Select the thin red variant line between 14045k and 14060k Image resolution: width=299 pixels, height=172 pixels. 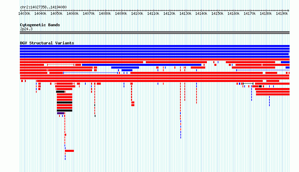coord(60,65)
